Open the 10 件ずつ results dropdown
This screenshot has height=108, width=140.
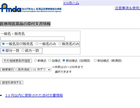(42, 70)
